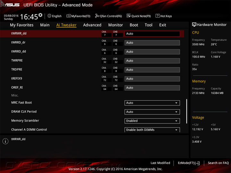Click the settings list vertical scrollbar
The width and height of the screenshot is (231, 173).
[x=187, y=111]
